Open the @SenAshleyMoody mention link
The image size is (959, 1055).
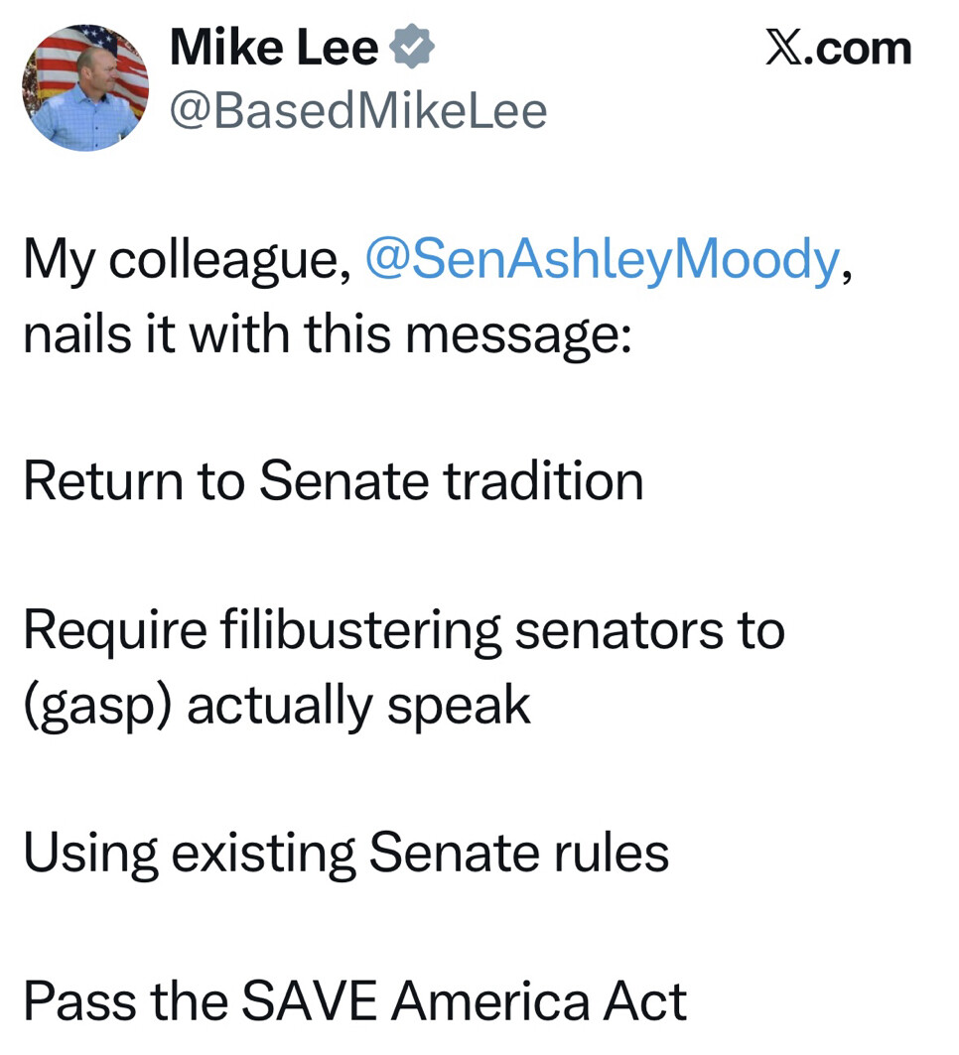pyautogui.click(x=603, y=260)
